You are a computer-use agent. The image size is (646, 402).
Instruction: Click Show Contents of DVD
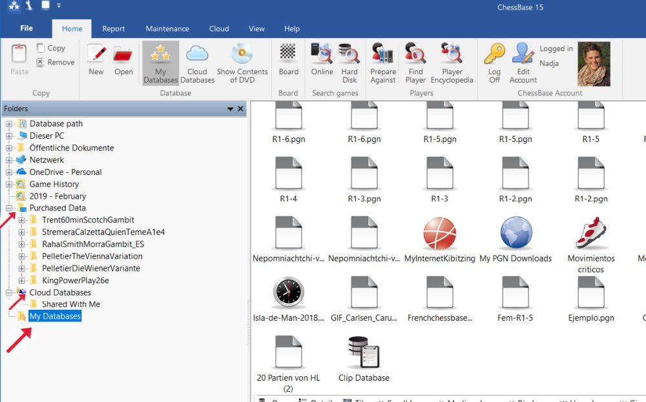click(242, 63)
